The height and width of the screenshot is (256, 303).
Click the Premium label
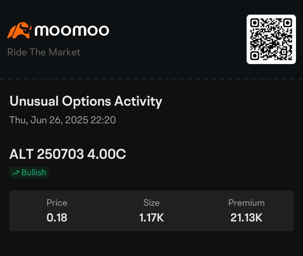(246, 203)
